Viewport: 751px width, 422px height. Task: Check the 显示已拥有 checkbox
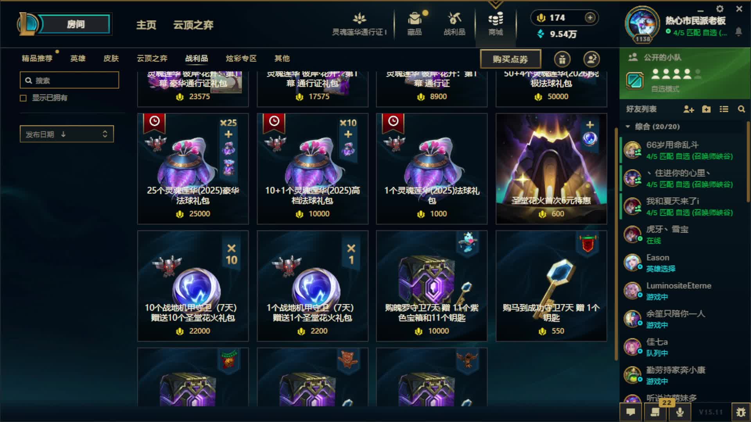(x=23, y=98)
